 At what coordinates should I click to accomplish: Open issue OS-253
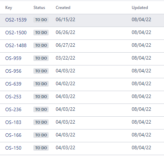point(13,97)
